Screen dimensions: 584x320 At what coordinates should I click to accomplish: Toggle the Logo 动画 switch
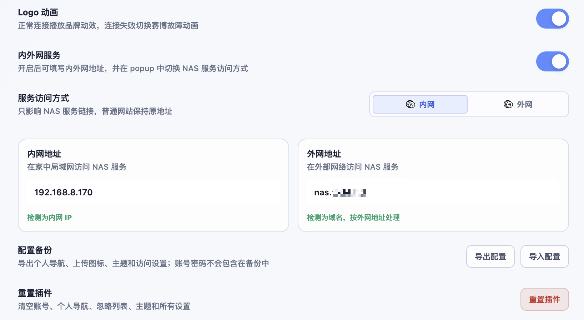point(552,19)
